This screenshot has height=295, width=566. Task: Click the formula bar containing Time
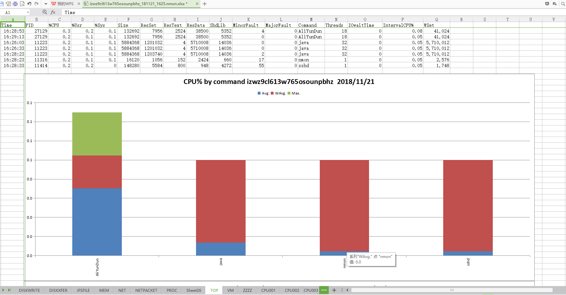coord(313,12)
